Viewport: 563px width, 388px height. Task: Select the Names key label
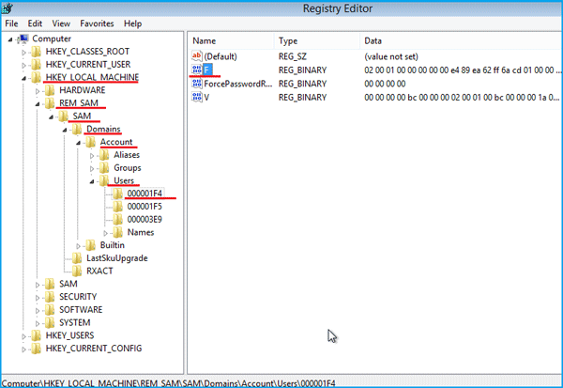tap(141, 232)
